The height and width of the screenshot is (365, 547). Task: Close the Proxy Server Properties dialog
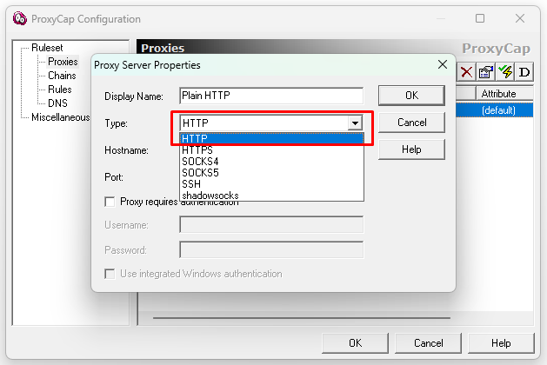(x=443, y=64)
